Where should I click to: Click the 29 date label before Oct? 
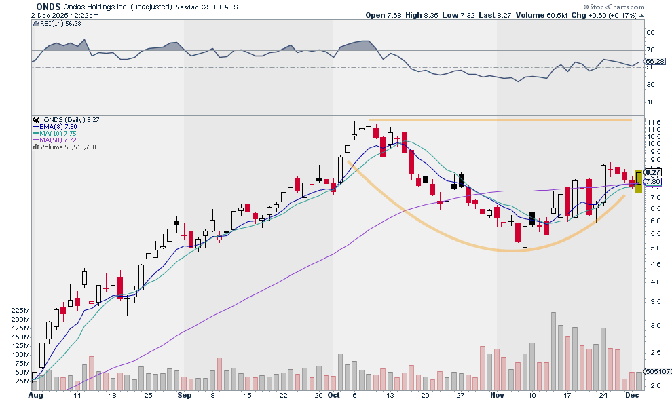[318, 395]
